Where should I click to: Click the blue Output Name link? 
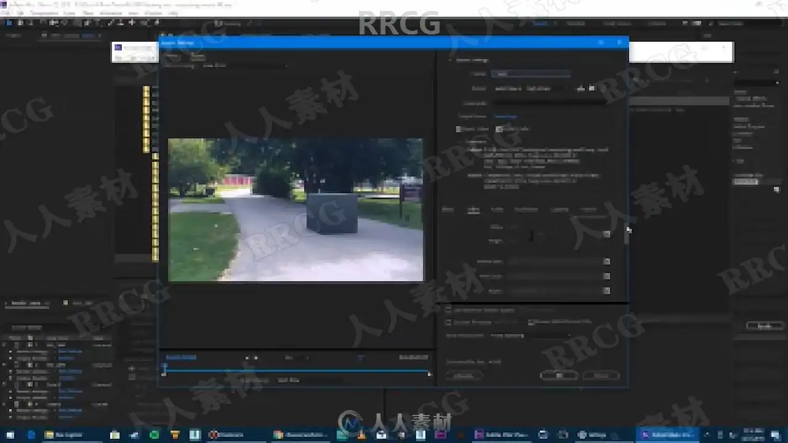[506, 116]
